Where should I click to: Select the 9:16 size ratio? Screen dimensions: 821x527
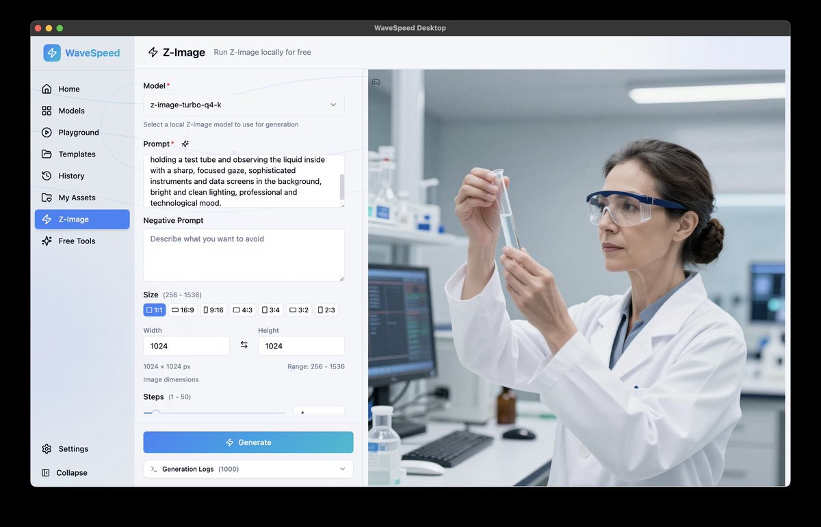213,310
